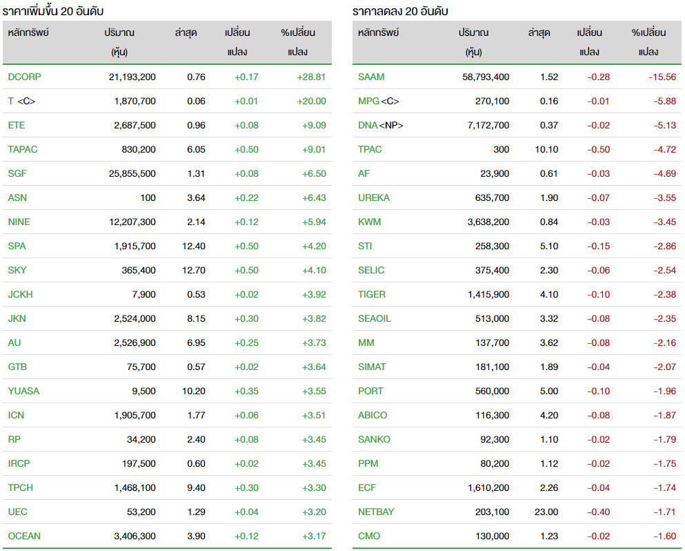This screenshot has width=685, height=551.
Task: Open YUASA stock details
Action: tap(23, 391)
